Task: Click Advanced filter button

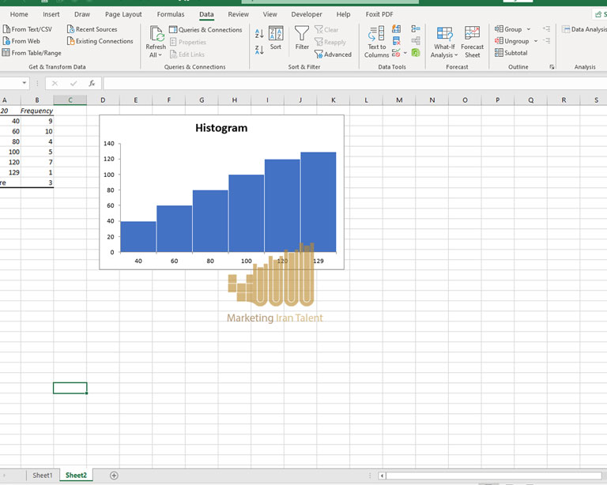Action: (x=333, y=55)
